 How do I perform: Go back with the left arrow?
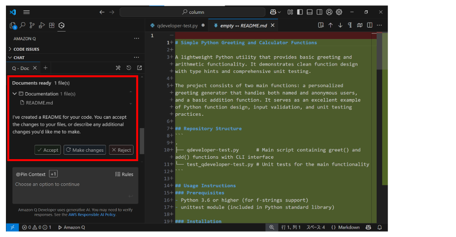pos(102,12)
